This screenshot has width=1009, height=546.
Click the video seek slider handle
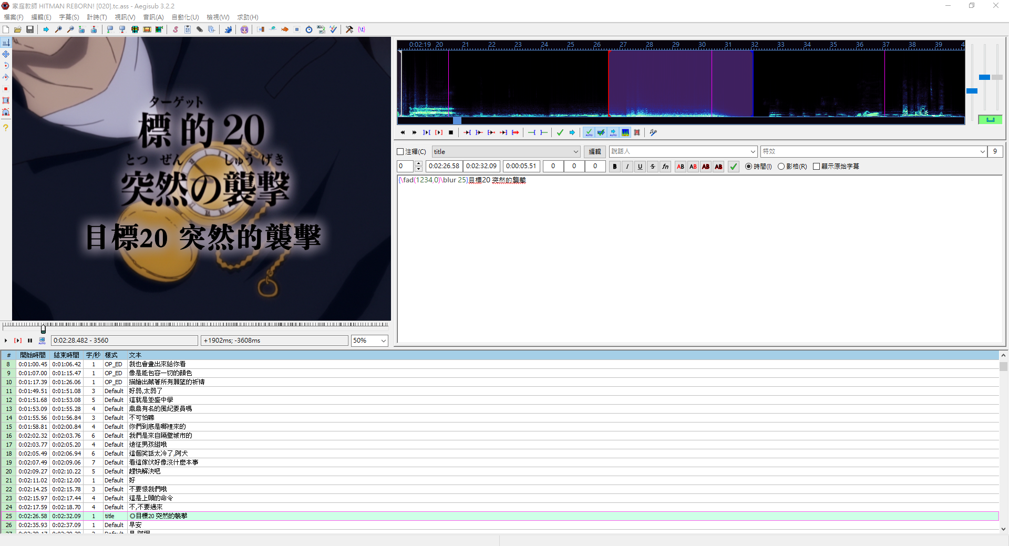point(43,328)
